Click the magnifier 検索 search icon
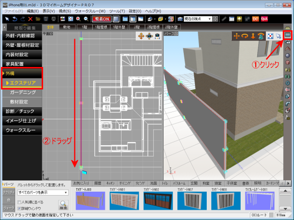 [x=63, y=204]
